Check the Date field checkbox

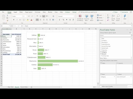(101, 38)
